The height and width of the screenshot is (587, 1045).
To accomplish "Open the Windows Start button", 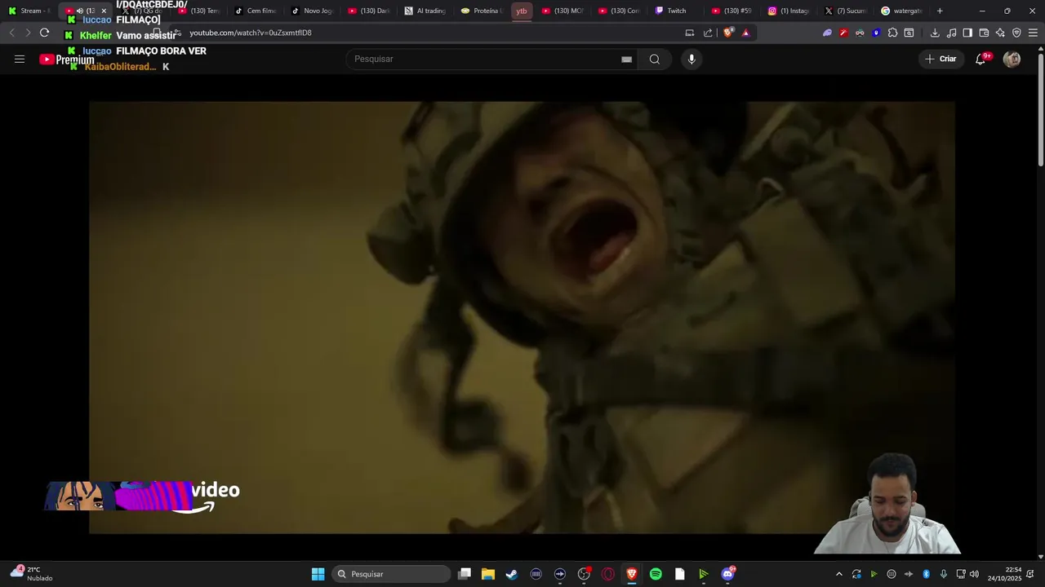I will (318, 574).
